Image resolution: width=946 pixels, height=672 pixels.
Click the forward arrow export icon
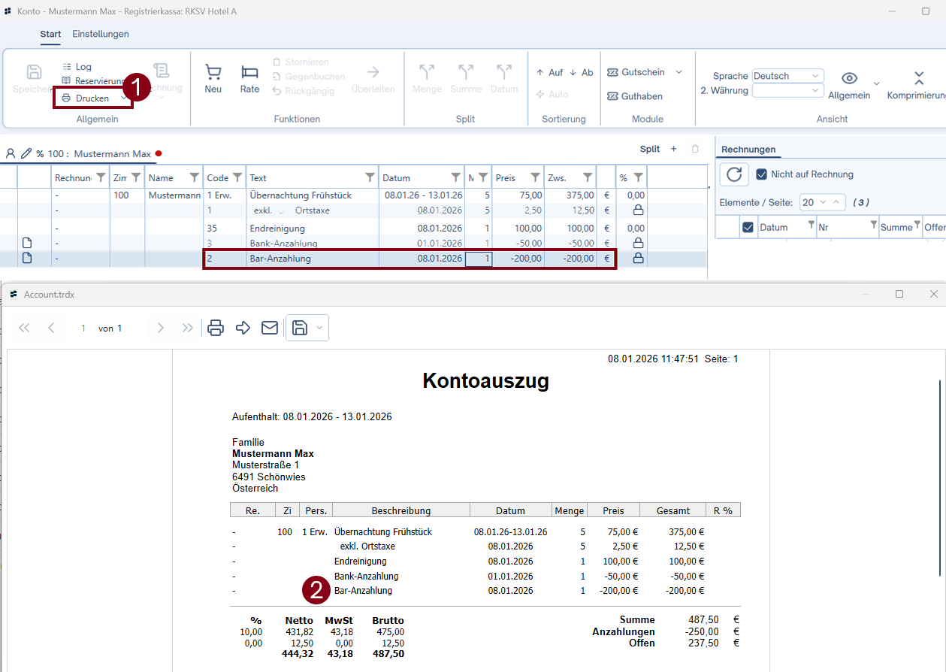coord(243,328)
